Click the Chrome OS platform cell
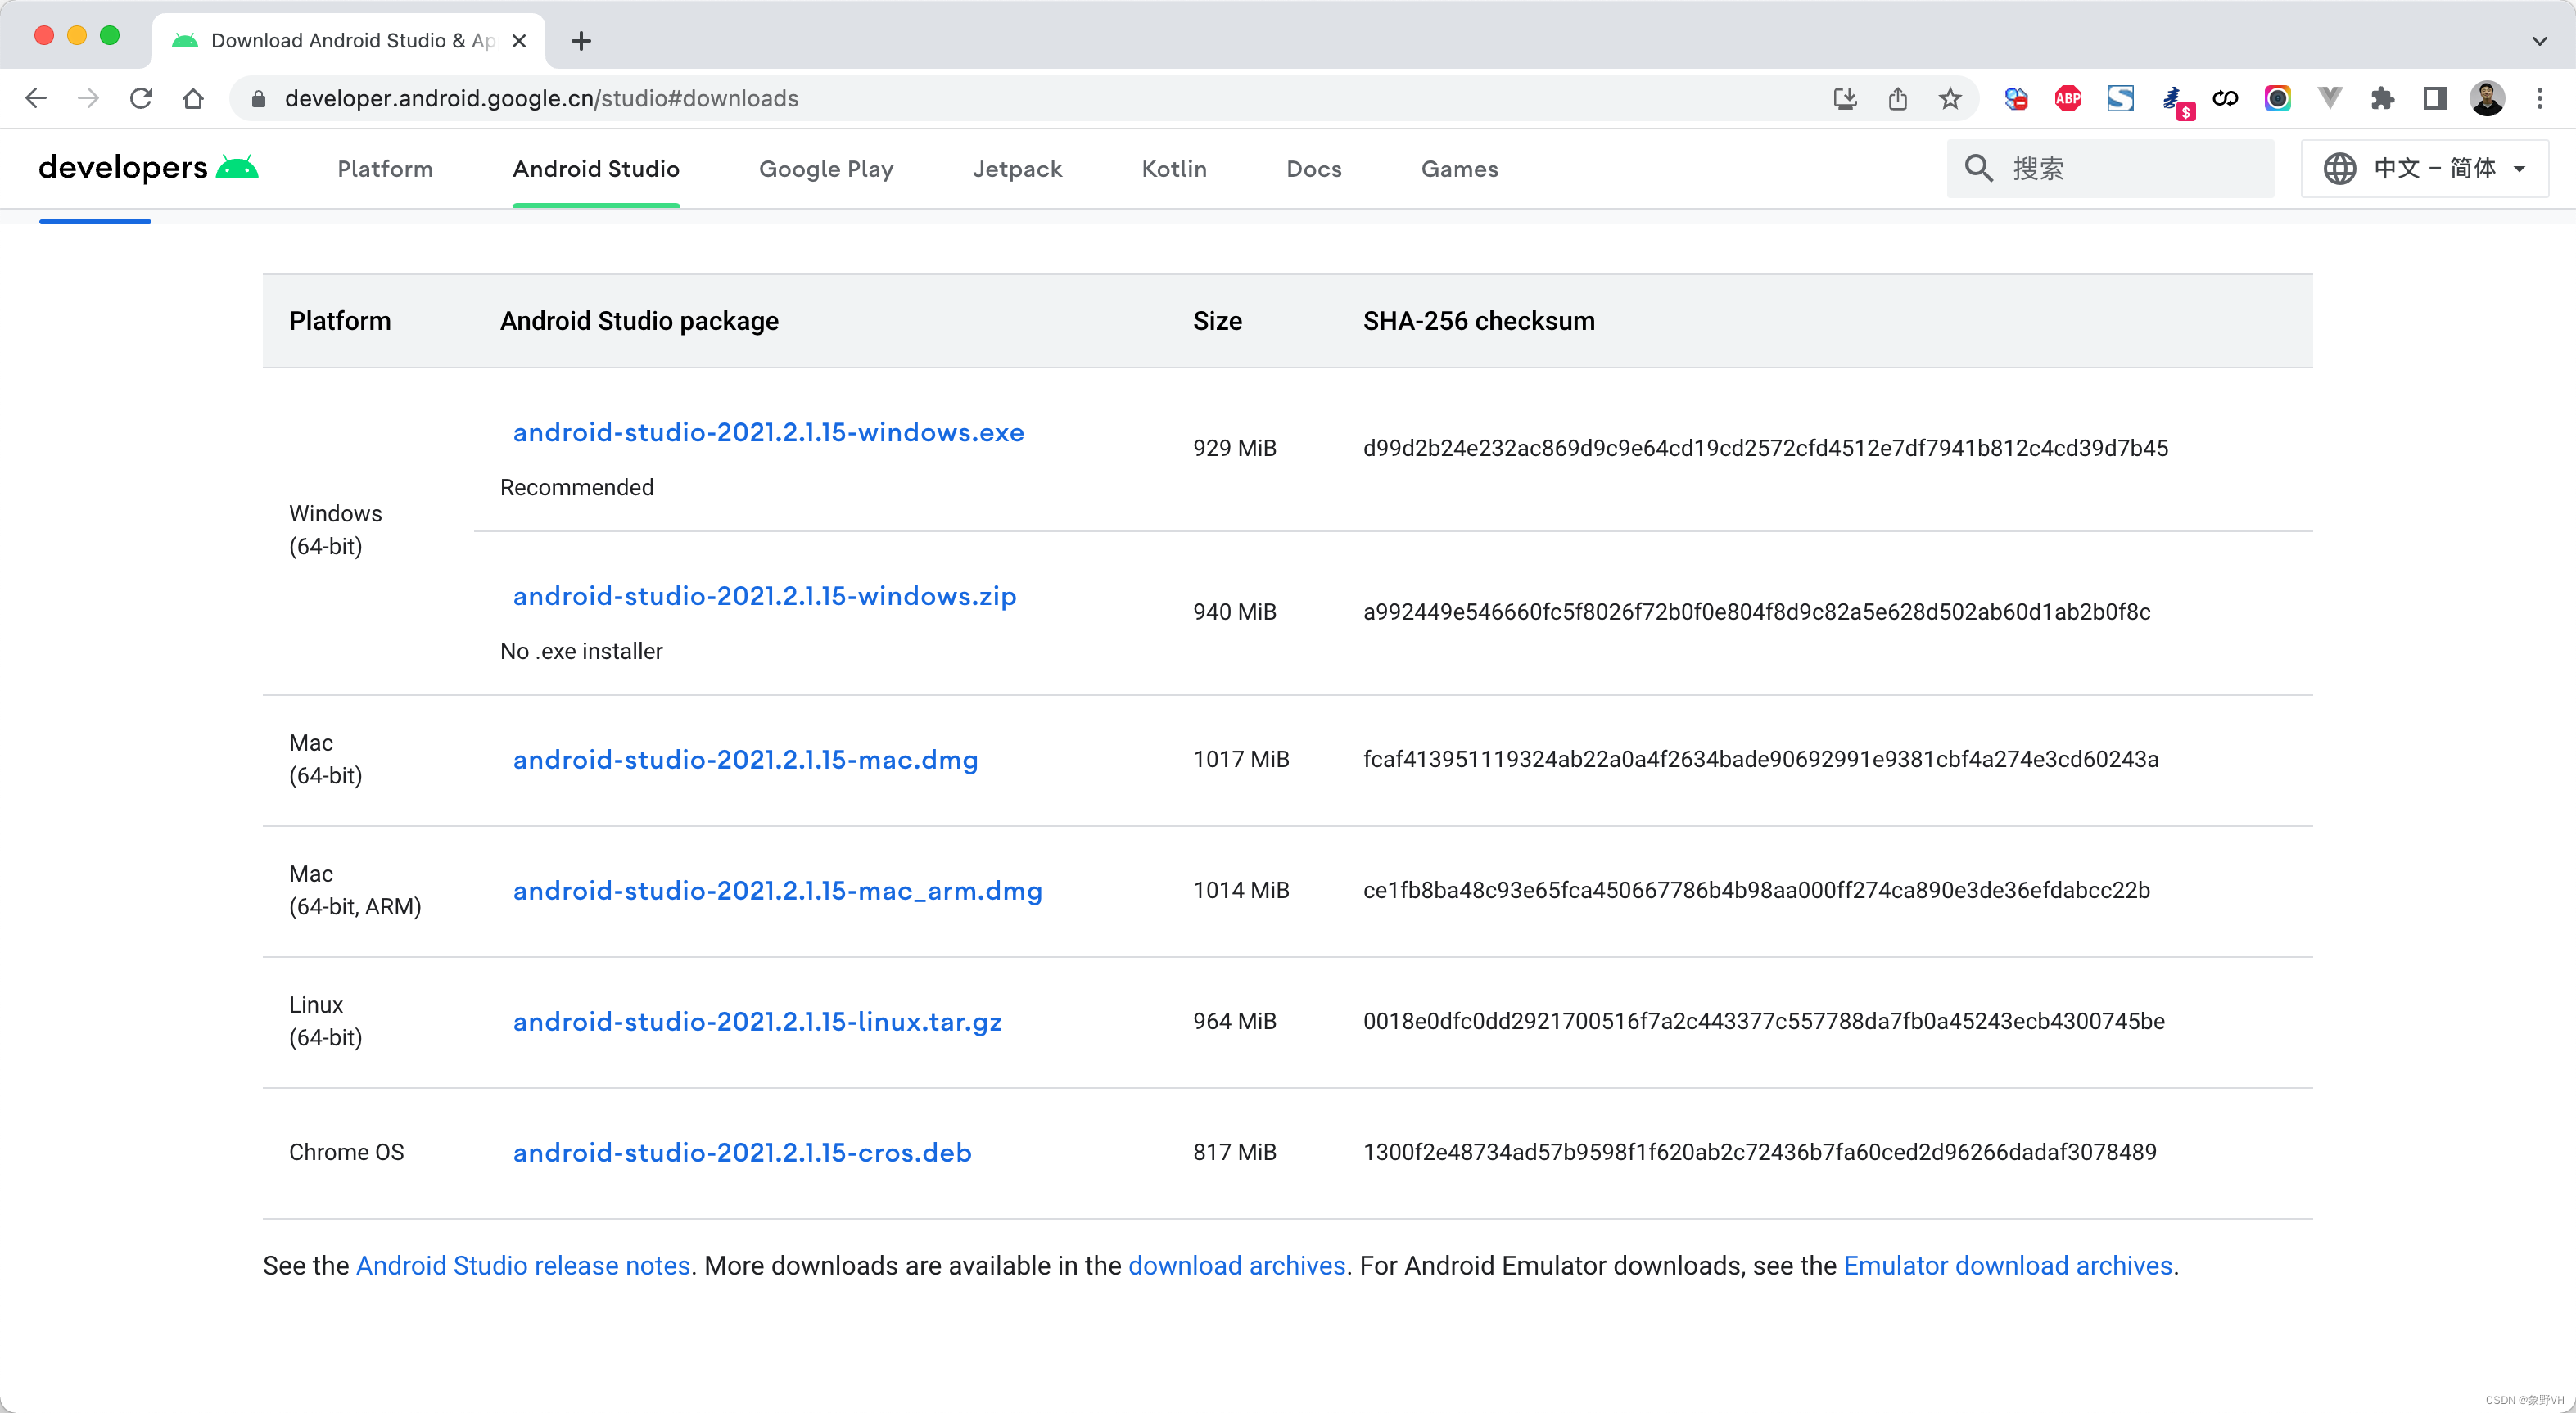2576x1413 pixels. click(346, 1152)
